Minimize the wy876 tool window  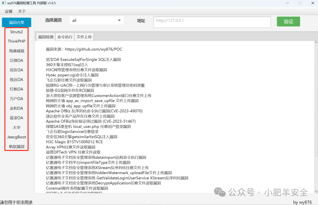(287, 3)
